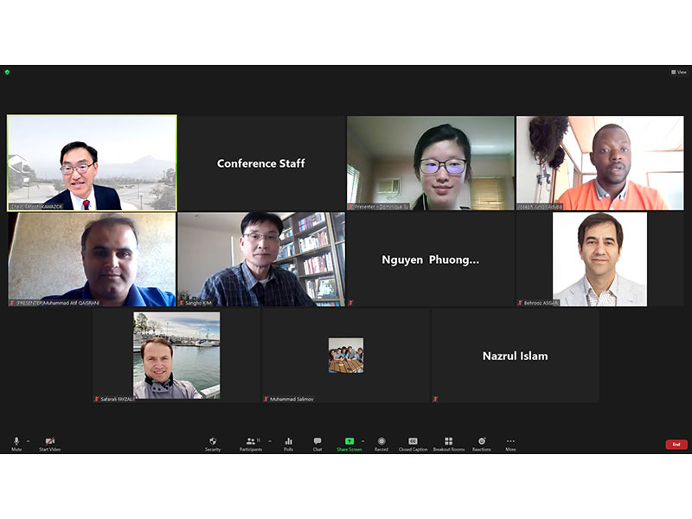Open the Chat panel
692x519 pixels.
click(x=317, y=441)
